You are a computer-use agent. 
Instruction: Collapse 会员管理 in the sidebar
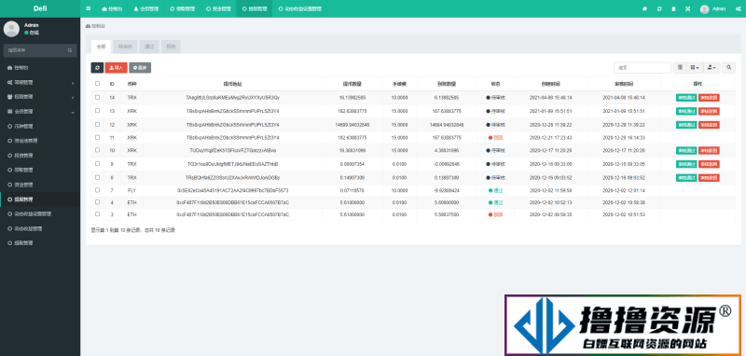tap(40, 112)
